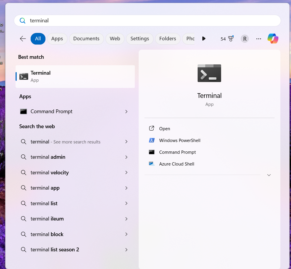Open the three-dot more options menu
291x269 pixels.
coord(258,39)
